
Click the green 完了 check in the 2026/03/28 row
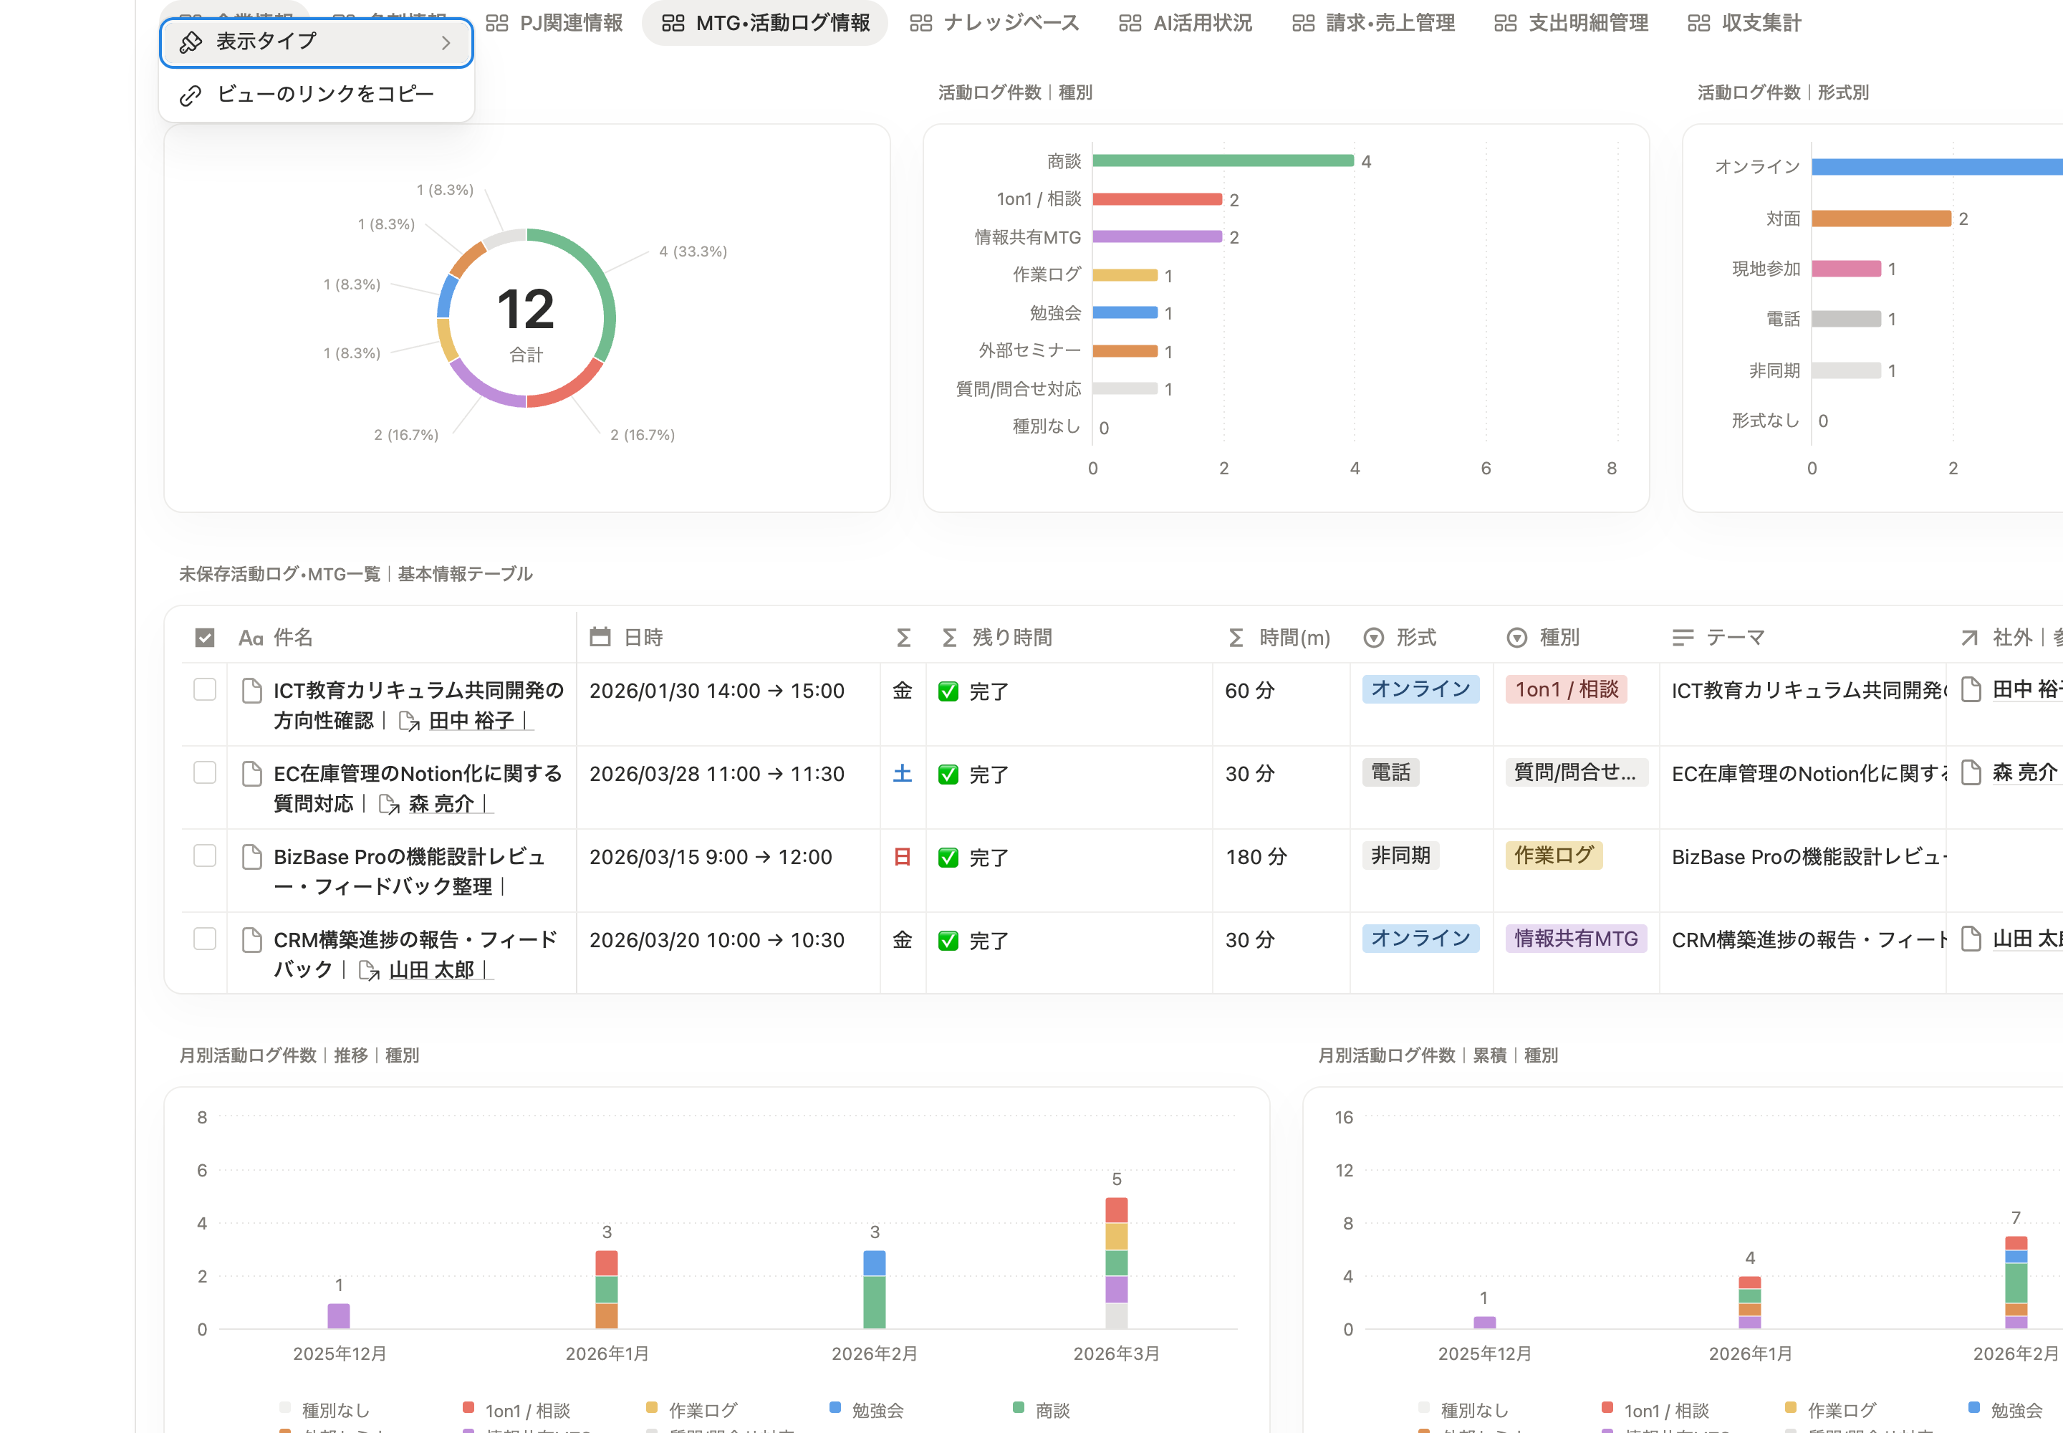(x=948, y=774)
